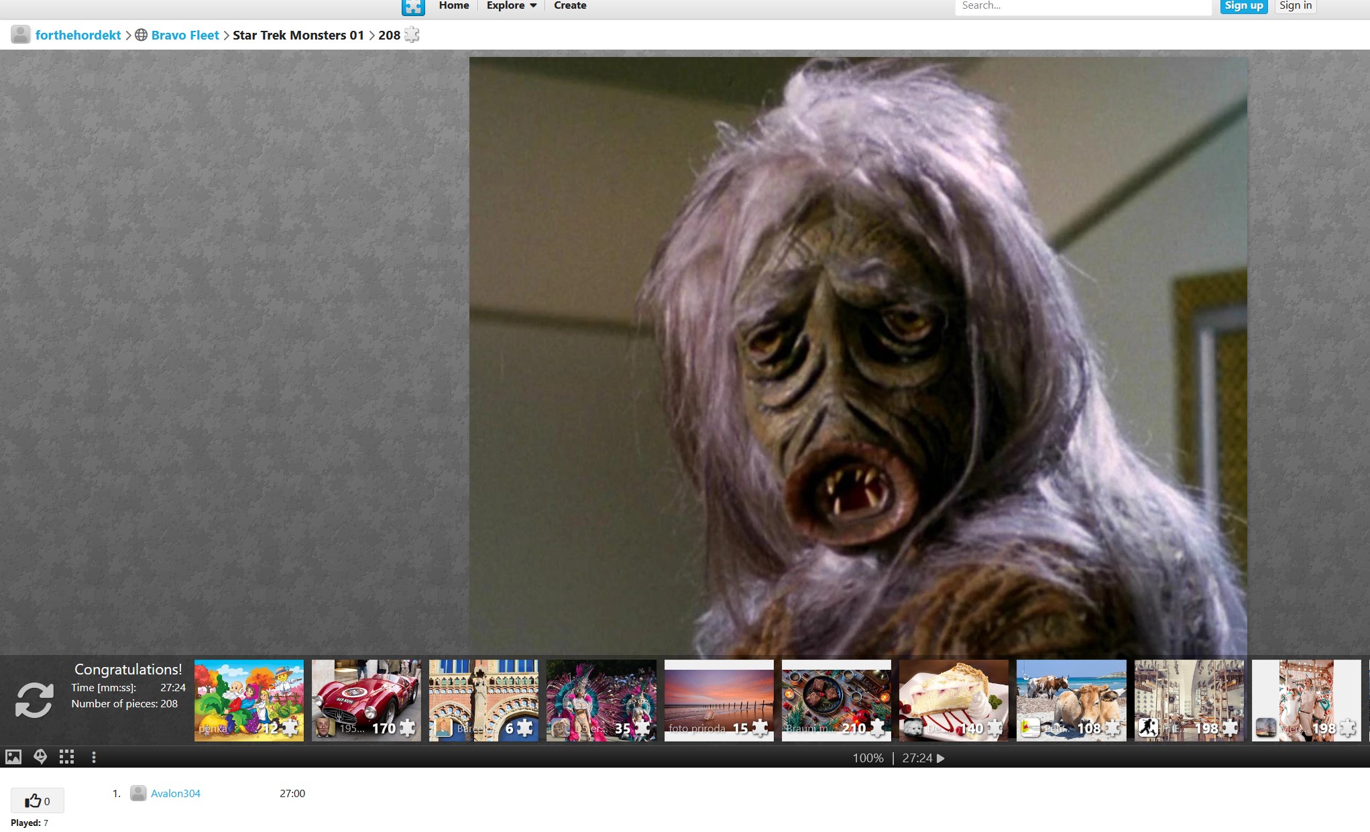This screenshot has width=1370, height=832.
Task: Click the completed monster puzzle image
Action: pyautogui.click(x=858, y=355)
